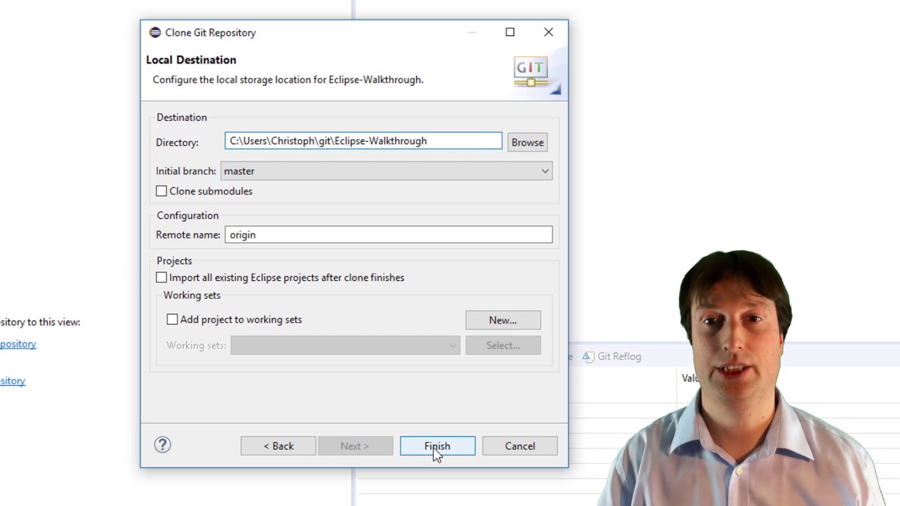
Task: Click the 'Initial branch:' label
Action: click(186, 171)
